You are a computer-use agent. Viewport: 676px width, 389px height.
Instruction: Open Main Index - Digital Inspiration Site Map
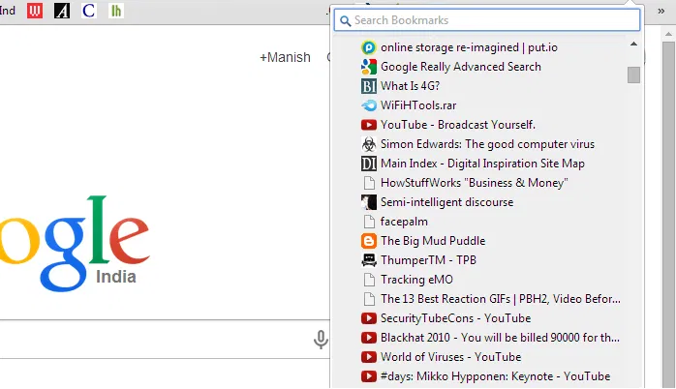coord(481,164)
